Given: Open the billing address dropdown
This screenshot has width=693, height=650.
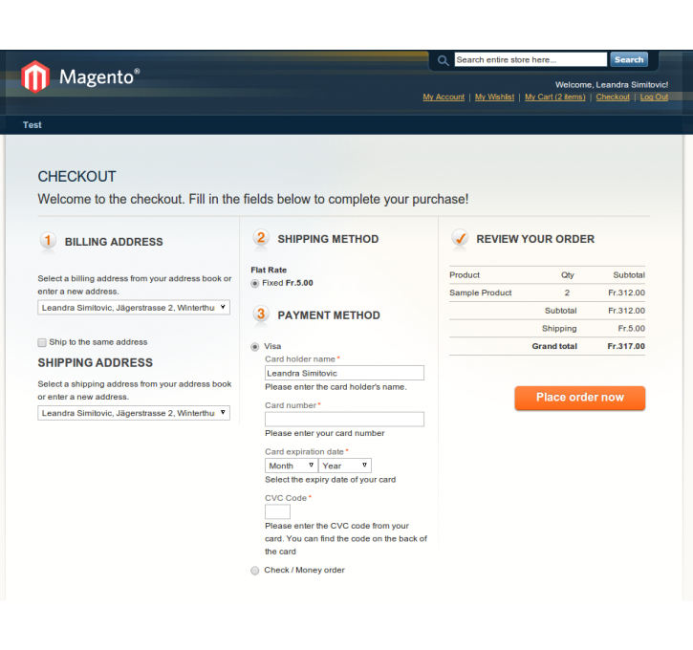Looking at the screenshot, I should tap(134, 308).
